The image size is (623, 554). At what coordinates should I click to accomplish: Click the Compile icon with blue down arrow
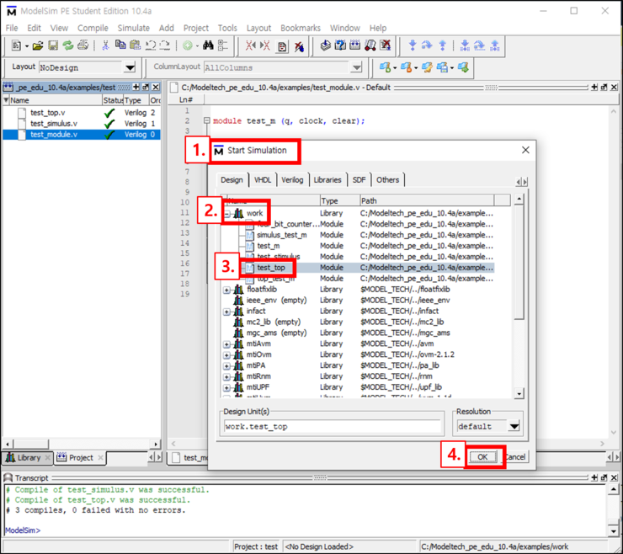[x=326, y=45]
